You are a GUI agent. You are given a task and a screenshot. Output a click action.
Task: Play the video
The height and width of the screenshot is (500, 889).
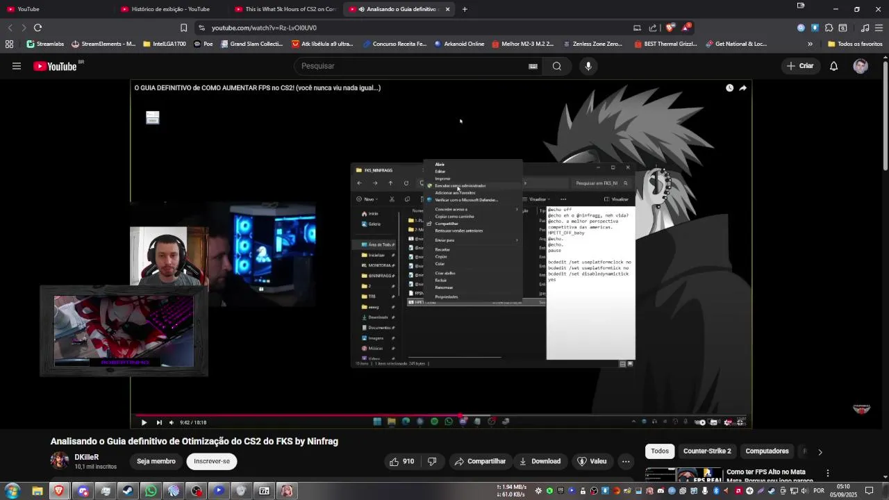tap(144, 422)
